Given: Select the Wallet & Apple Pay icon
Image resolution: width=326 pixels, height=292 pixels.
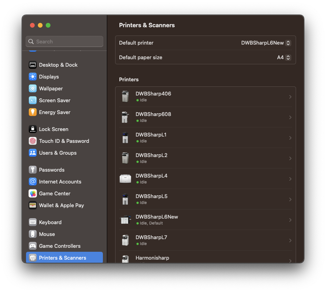Looking at the screenshot, I should click(x=33, y=205).
